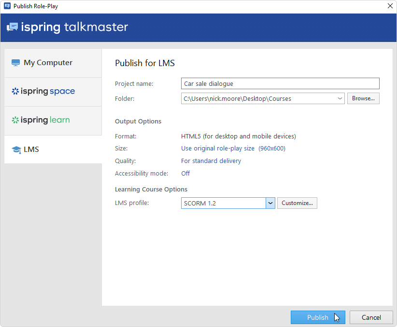Toggle Accessibility mode Off link
The width and height of the screenshot is (397, 327).
point(185,174)
